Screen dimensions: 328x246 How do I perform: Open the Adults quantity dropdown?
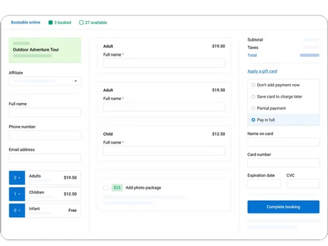tap(17, 178)
